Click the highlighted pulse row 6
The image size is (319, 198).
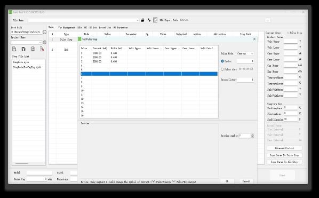pos(149,74)
